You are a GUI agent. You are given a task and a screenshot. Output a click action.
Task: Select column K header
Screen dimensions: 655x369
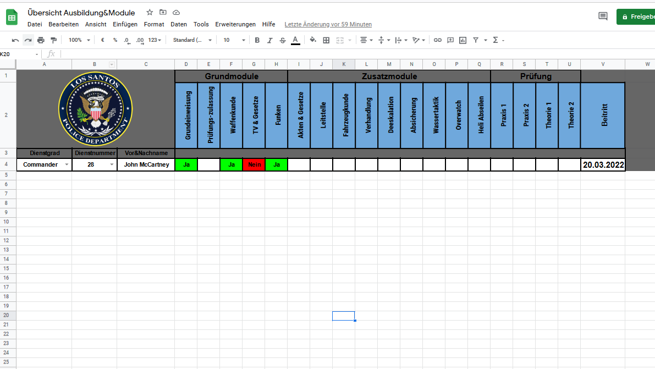(x=344, y=64)
